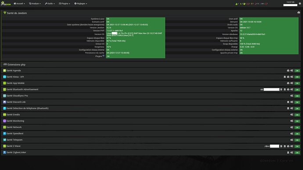Click the Version OS value debian 10.7
The width and height of the screenshot is (303, 170).
[x=245, y=28]
